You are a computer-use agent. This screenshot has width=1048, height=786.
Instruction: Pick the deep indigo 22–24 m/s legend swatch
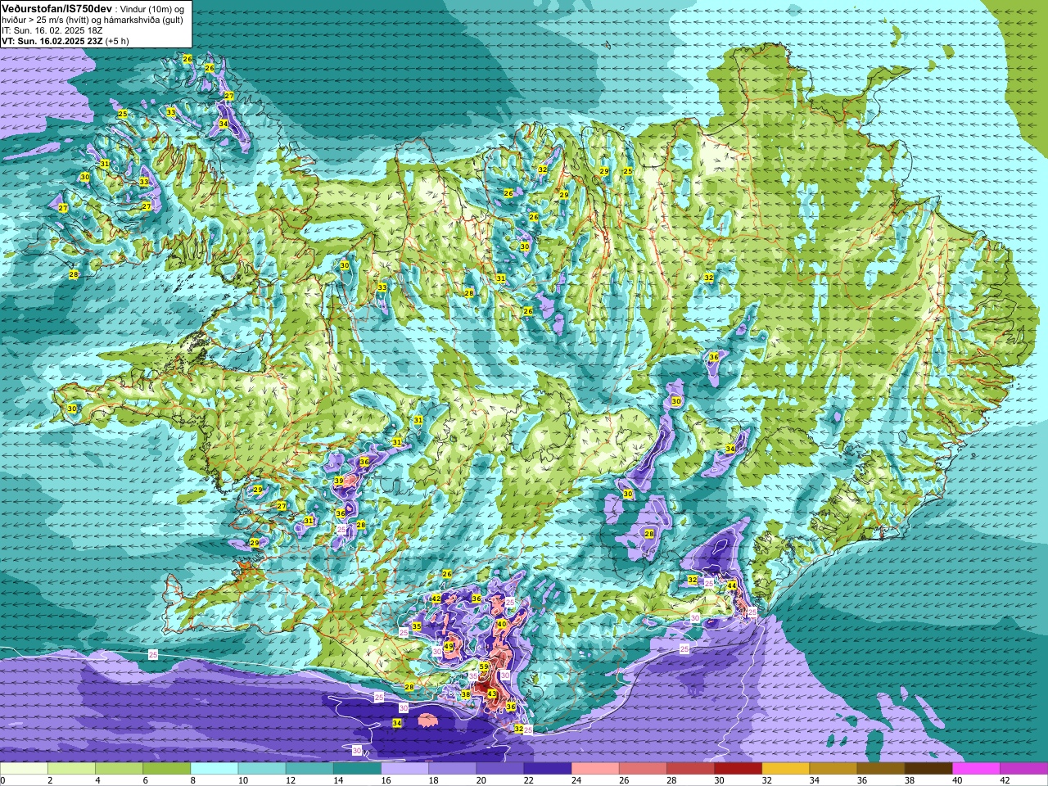coord(547,768)
